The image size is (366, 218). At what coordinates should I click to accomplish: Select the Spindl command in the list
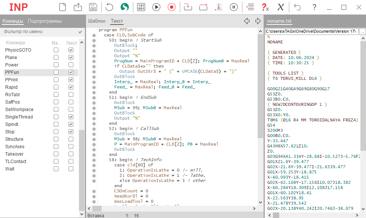pyautogui.click(x=12, y=124)
